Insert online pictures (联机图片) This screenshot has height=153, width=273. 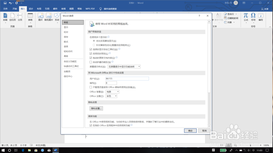pyautogui.click(x=49, y=17)
